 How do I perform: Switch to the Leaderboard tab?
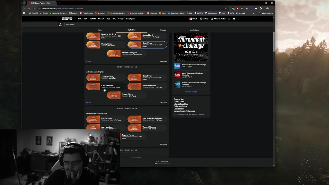195,30
